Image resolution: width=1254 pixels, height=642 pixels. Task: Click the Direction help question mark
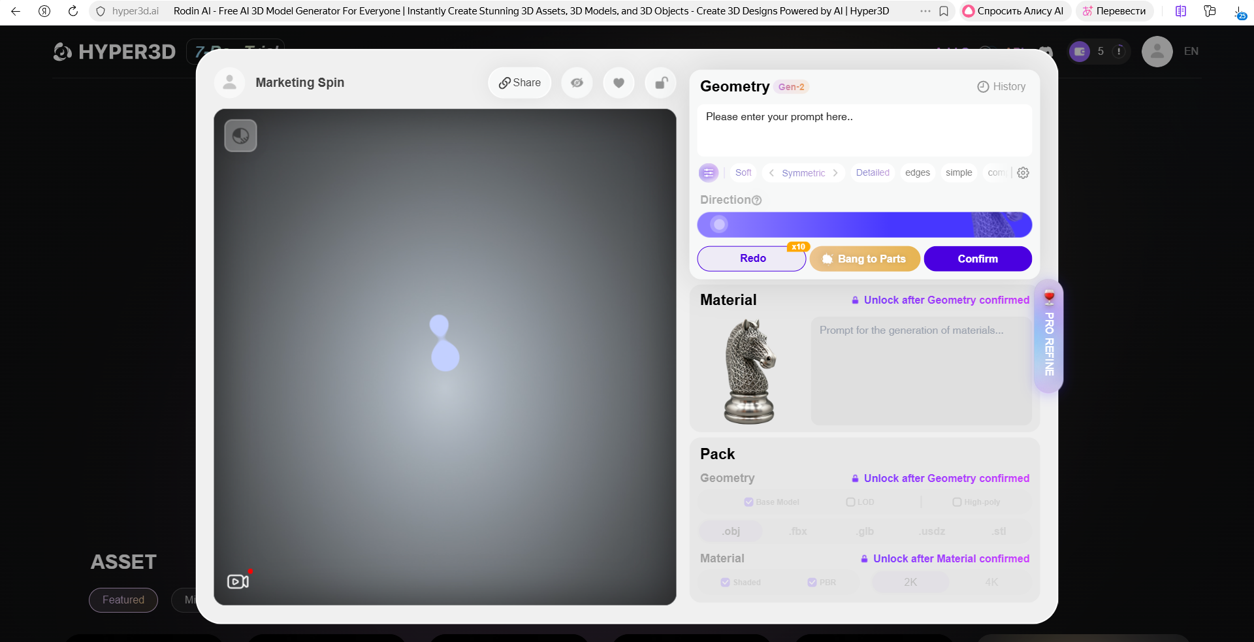tap(757, 201)
